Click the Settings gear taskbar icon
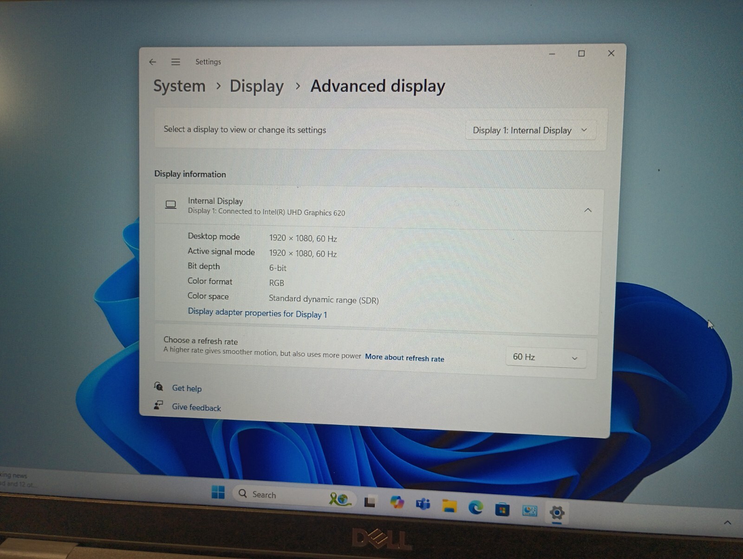This screenshot has width=743, height=559. (557, 513)
